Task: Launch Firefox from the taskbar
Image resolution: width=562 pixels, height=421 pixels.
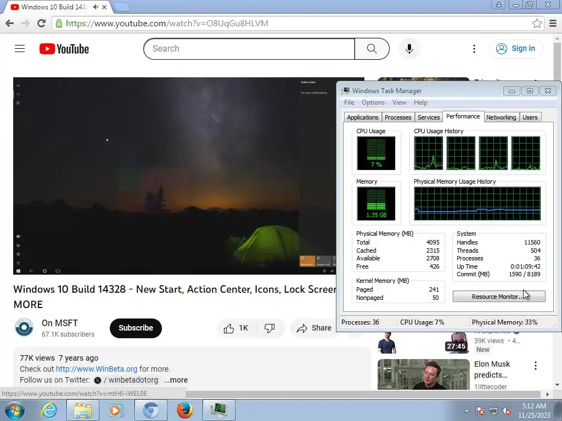Action: tap(184, 410)
